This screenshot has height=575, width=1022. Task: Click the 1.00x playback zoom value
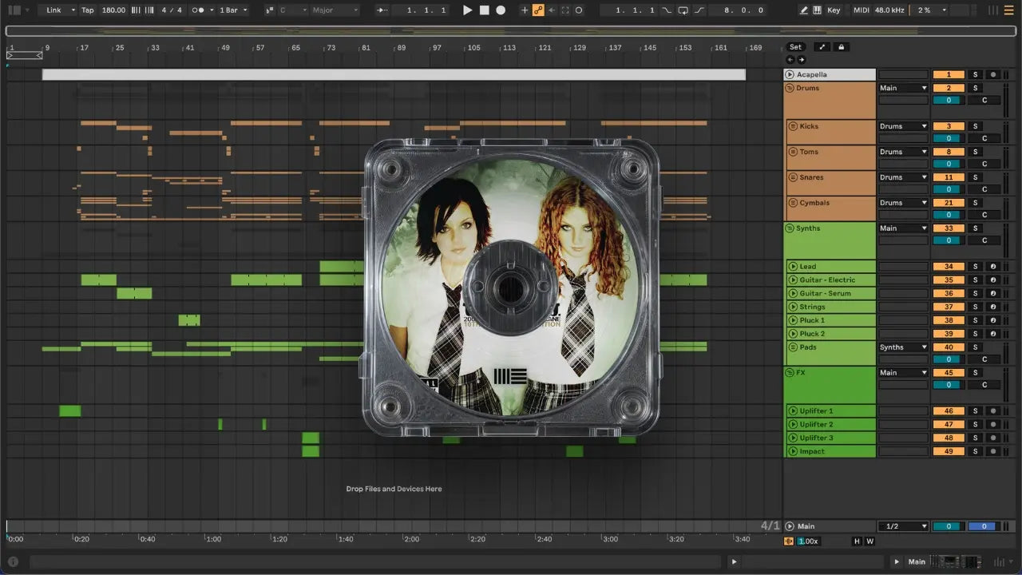coord(808,541)
